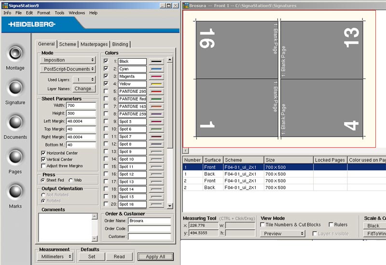The image size is (386, 265).
Task: Click Comments box scroll-down arrow
Action: tap(95, 238)
